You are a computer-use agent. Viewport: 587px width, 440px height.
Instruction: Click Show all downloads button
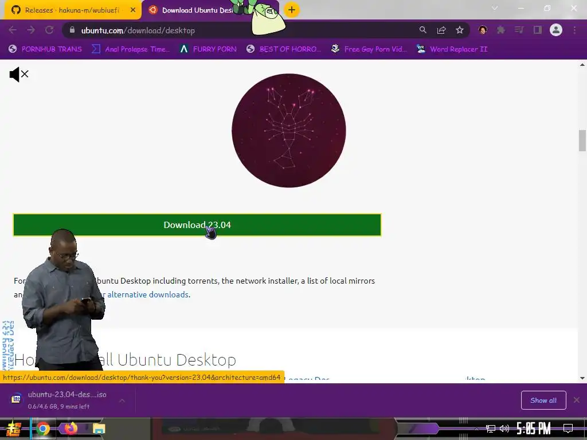click(543, 400)
